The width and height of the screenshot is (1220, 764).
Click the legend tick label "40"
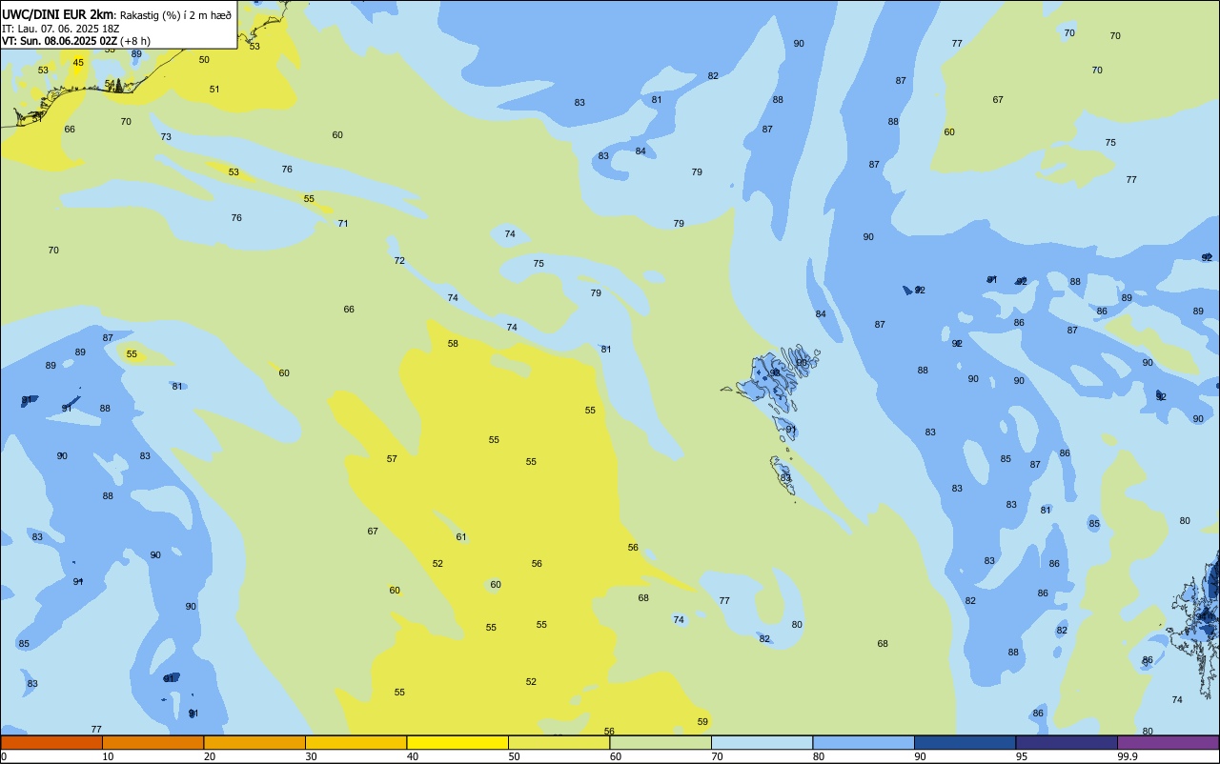tap(413, 756)
